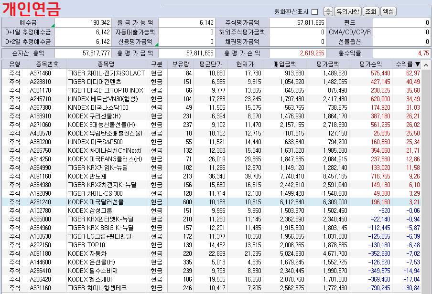Click return rate 62.97
Image resolution: width=432 pixels, height=294 pixels.
click(413, 73)
